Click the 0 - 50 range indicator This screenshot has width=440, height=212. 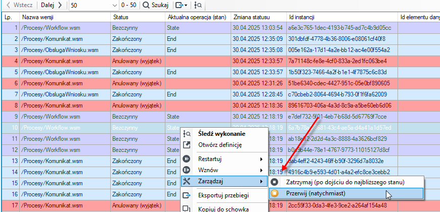(x=128, y=5)
